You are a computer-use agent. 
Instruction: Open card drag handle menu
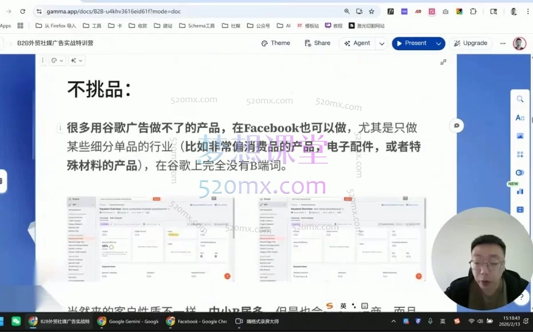(42, 61)
